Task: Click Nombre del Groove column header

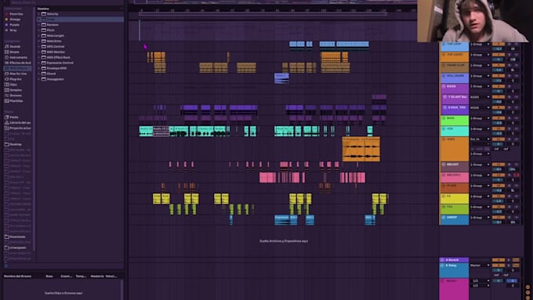Action: [x=17, y=277]
